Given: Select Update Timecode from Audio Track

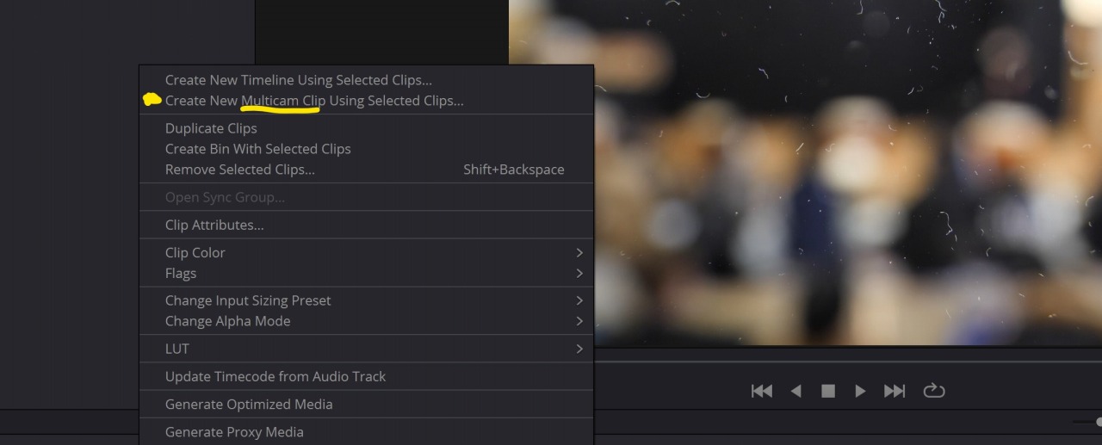Looking at the screenshot, I should (275, 376).
